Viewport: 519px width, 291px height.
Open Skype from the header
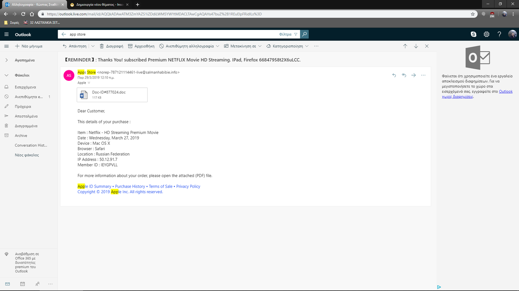474,34
